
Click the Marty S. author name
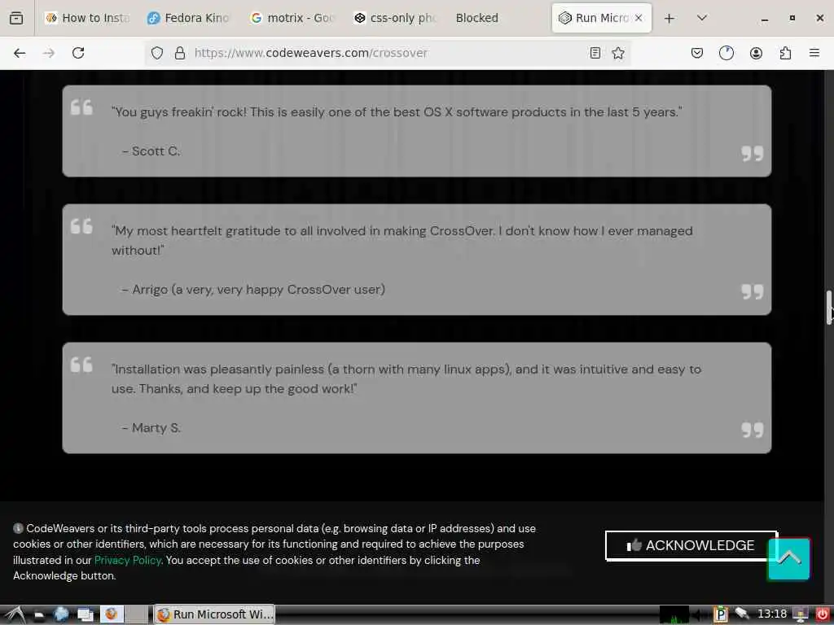(156, 428)
